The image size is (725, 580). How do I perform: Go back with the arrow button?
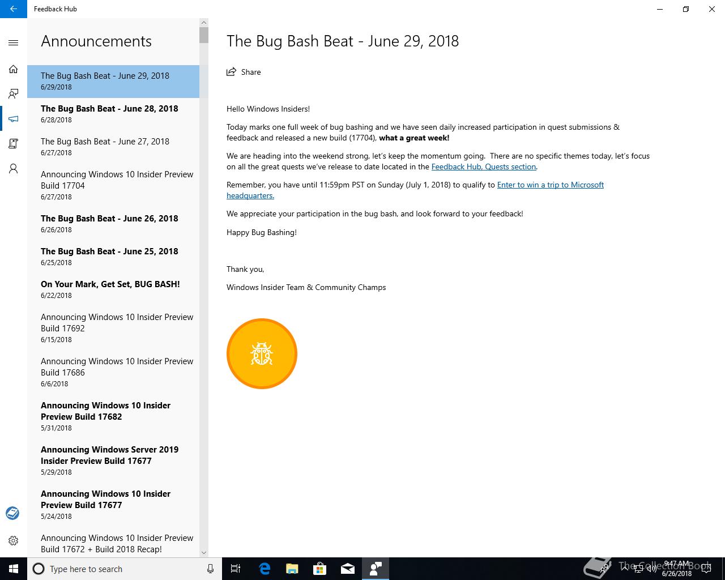point(14,9)
